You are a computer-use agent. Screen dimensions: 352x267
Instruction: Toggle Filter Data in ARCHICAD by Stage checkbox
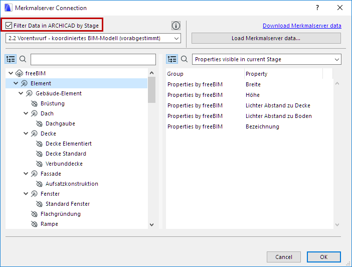click(9, 26)
